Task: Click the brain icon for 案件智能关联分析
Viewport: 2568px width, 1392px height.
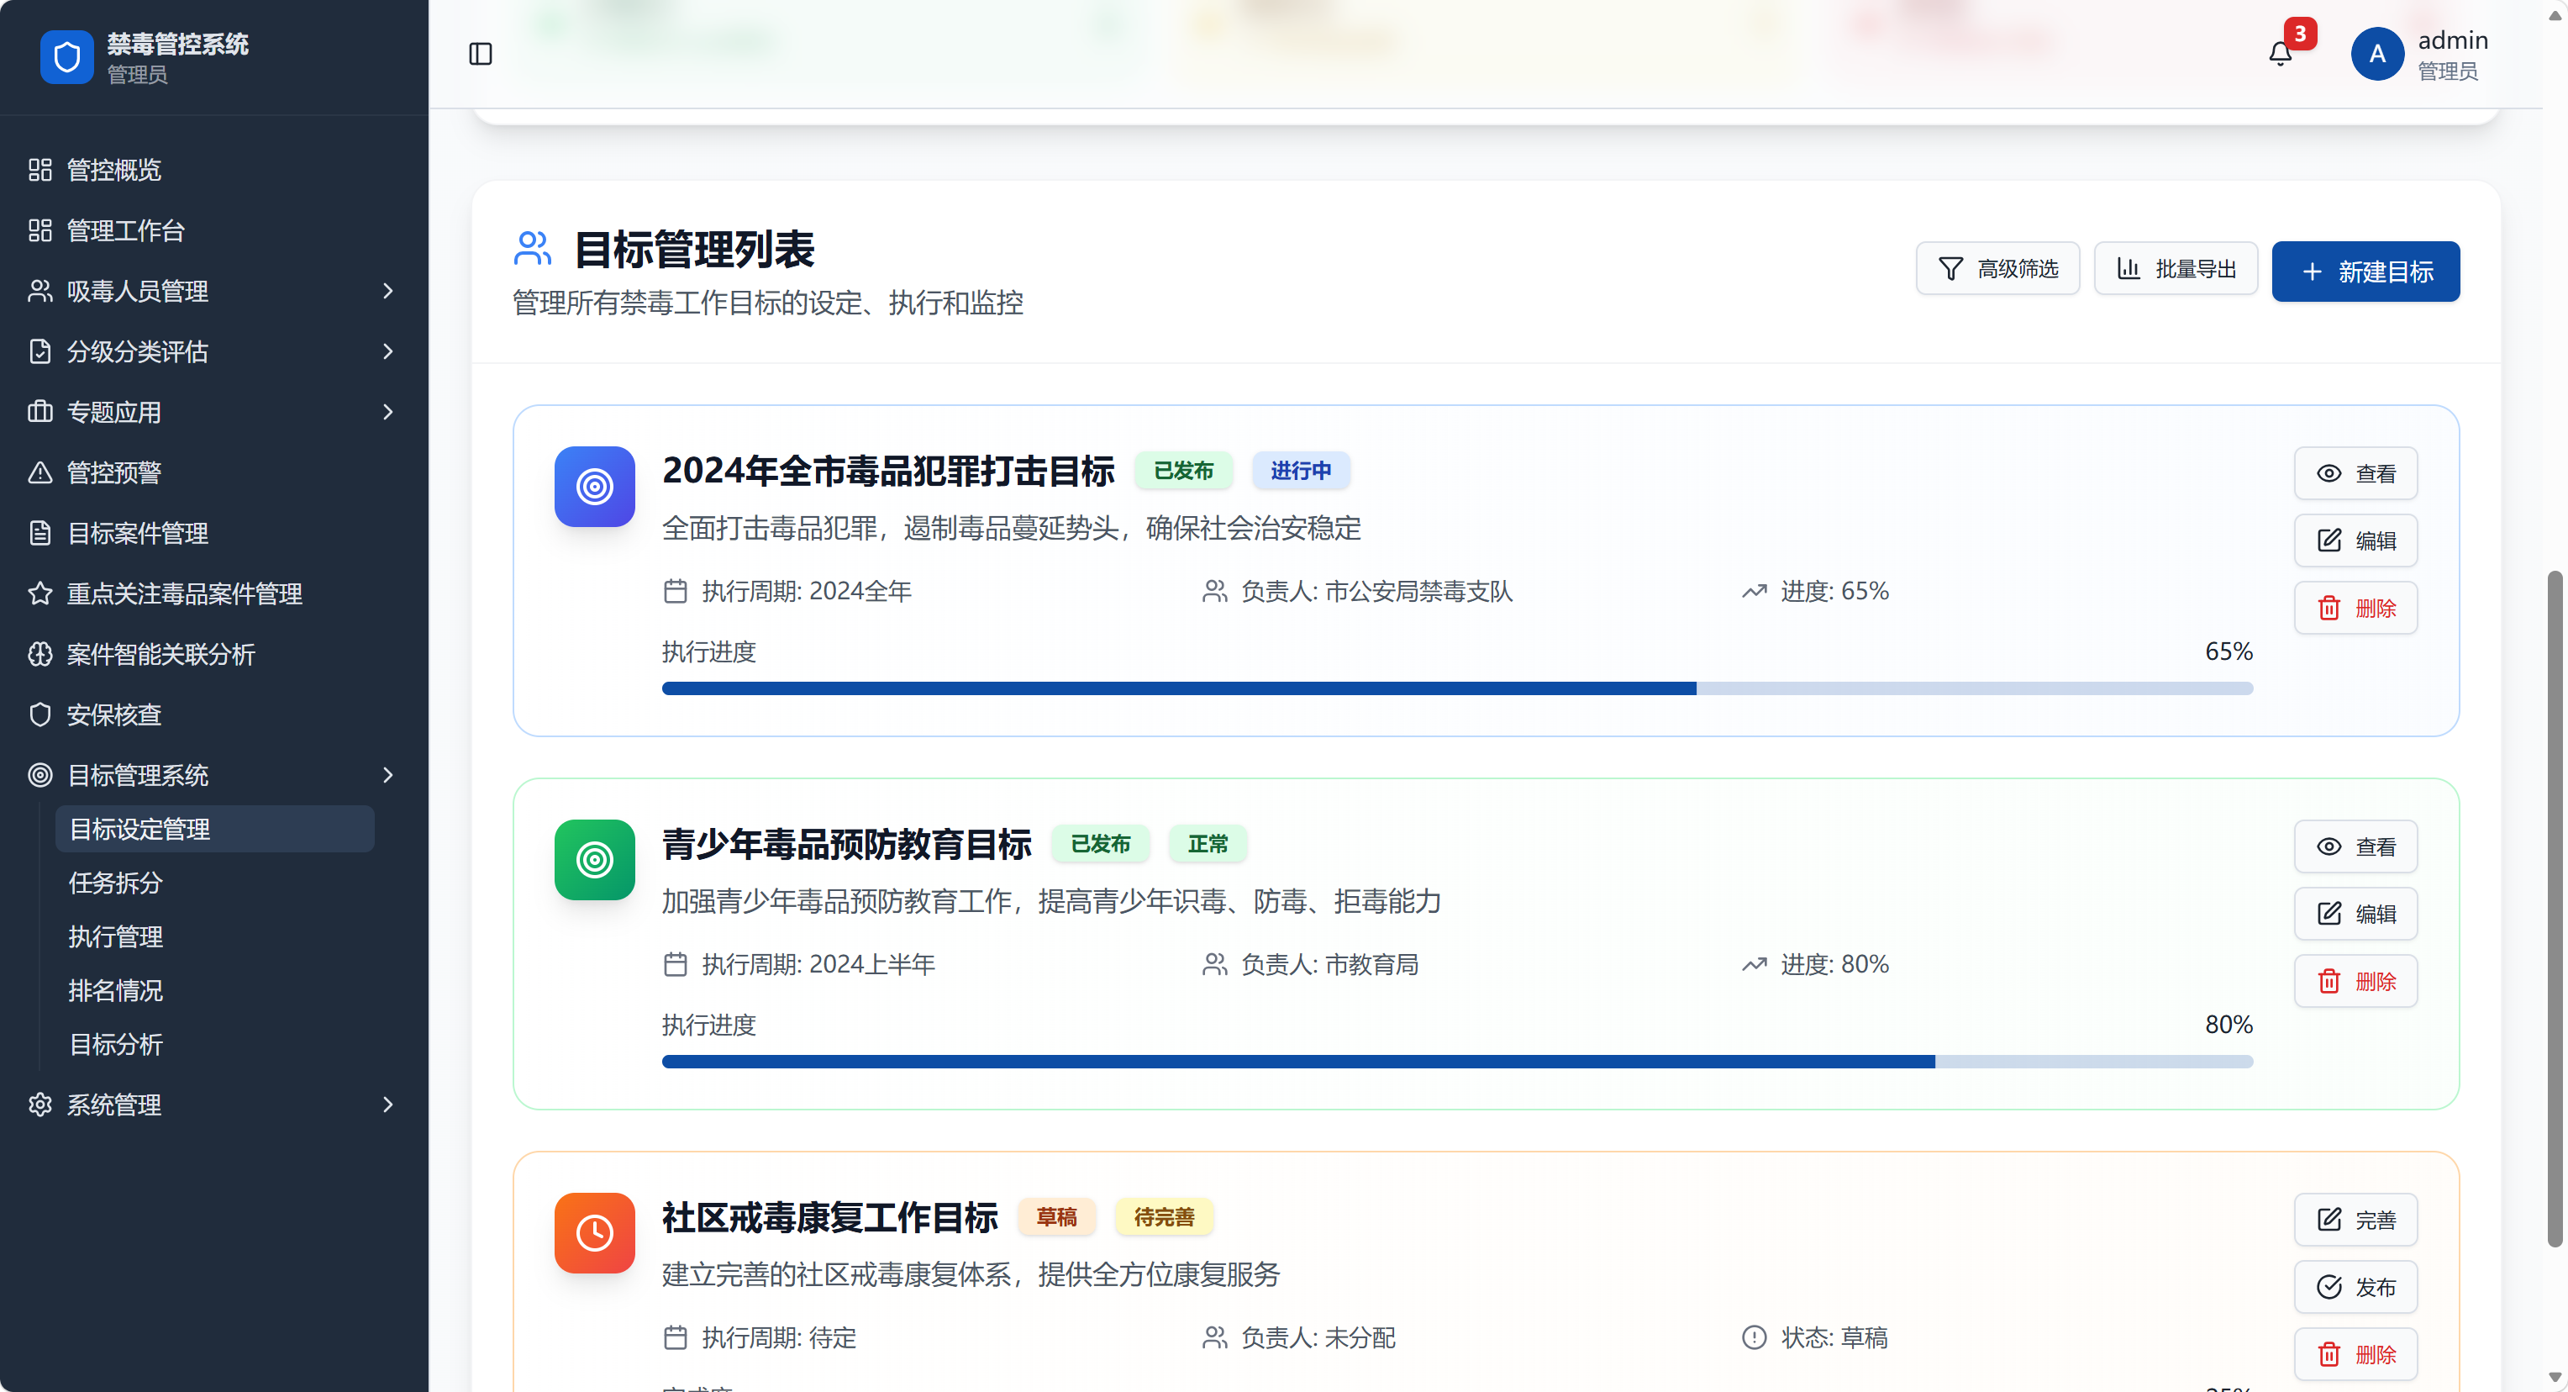Action: pyautogui.click(x=39, y=654)
